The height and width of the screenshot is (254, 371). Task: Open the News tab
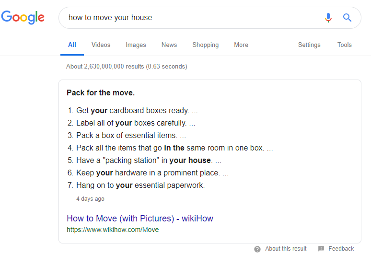point(169,45)
